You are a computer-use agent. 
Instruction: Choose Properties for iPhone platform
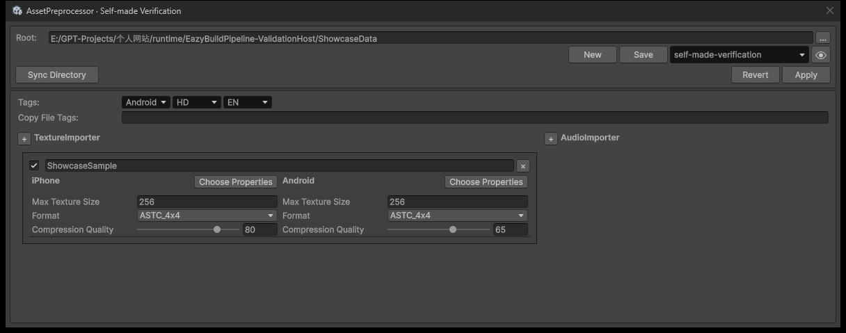coord(236,182)
